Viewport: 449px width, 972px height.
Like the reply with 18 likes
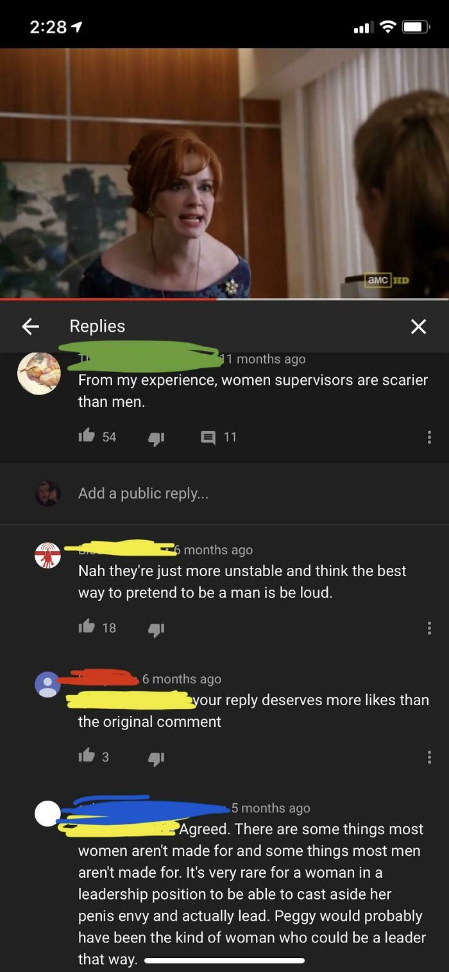pyautogui.click(x=87, y=627)
